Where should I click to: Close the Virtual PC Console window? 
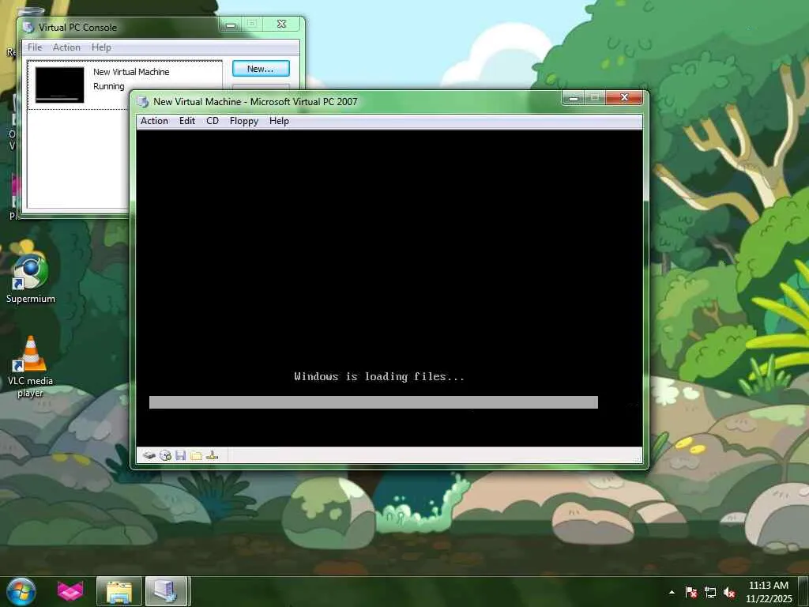coord(281,24)
